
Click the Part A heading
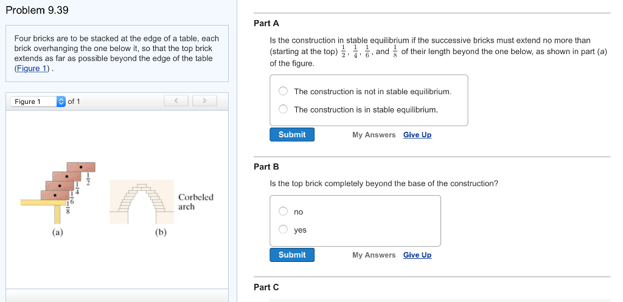pos(266,24)
